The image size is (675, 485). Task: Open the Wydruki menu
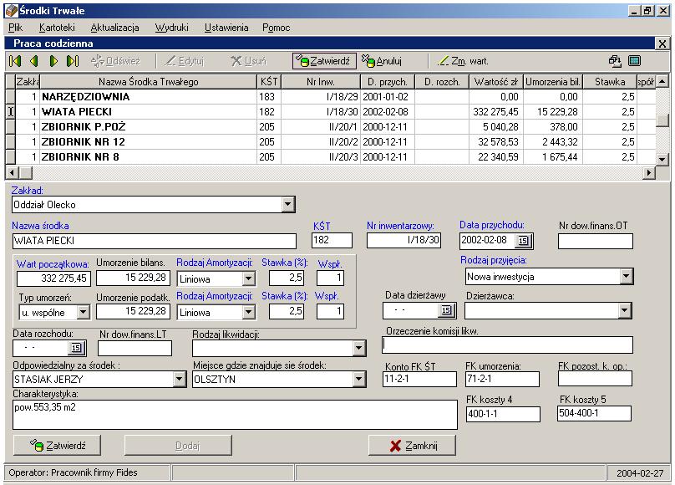pos(171,28)
